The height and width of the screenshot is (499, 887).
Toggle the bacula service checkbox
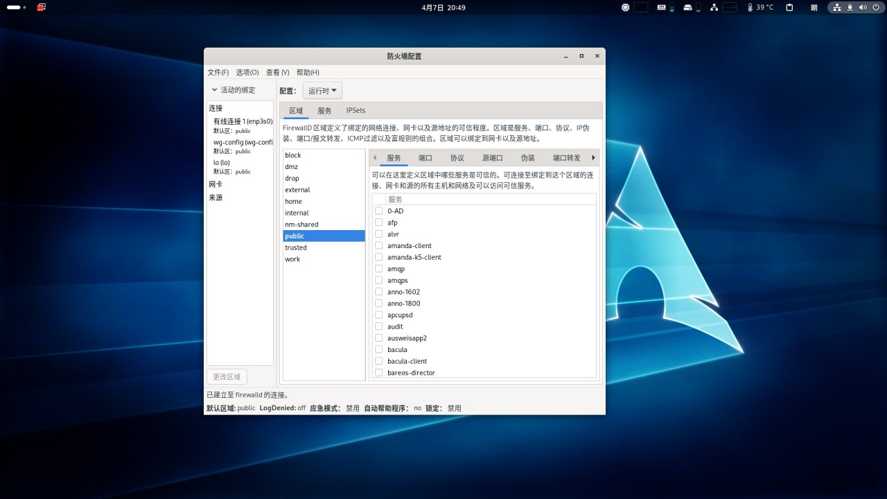pyautogui.click(x=378, y=349)
